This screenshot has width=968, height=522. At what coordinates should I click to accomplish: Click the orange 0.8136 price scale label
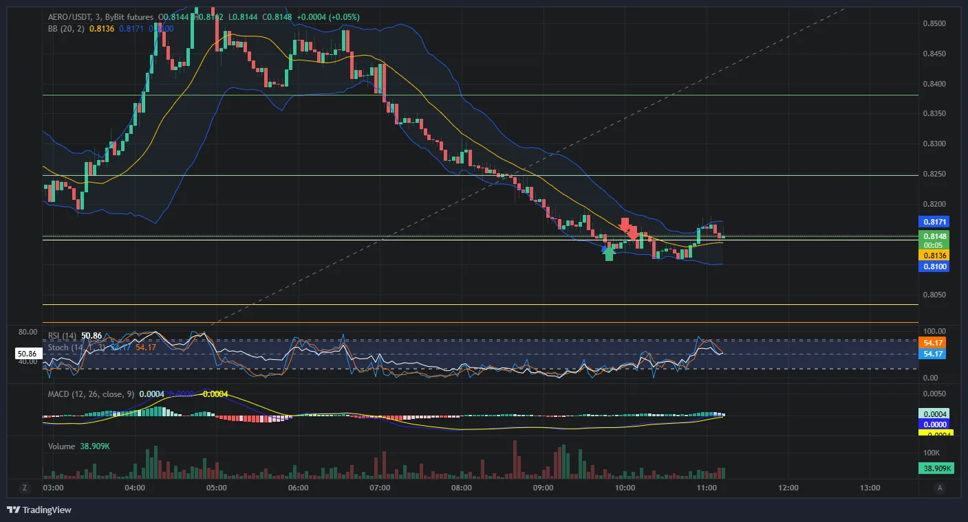[934, 256]
